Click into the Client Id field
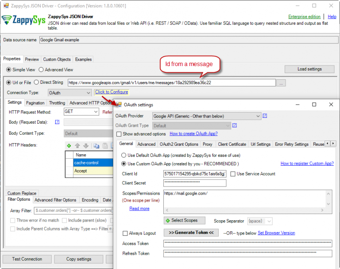Screen dimensions: 340x269 point(195,174)
